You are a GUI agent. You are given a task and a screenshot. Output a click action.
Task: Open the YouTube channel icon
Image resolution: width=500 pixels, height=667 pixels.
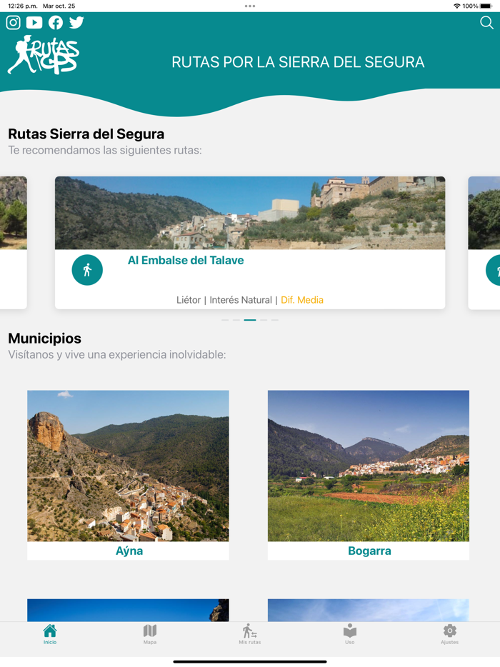pos(34,23)
